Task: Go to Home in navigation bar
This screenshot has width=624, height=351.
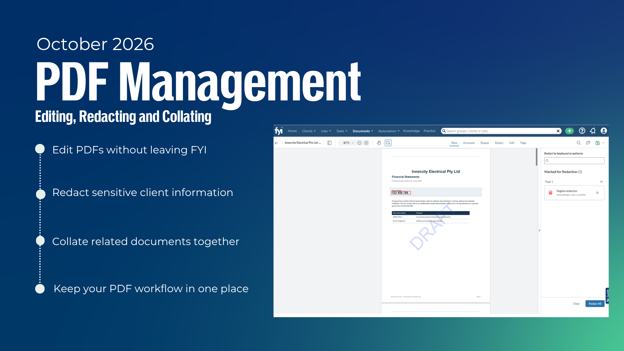Action: [292, 131]
